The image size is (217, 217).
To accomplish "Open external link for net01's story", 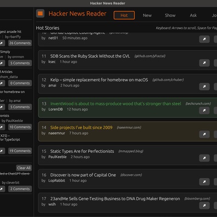I will 204,39.
